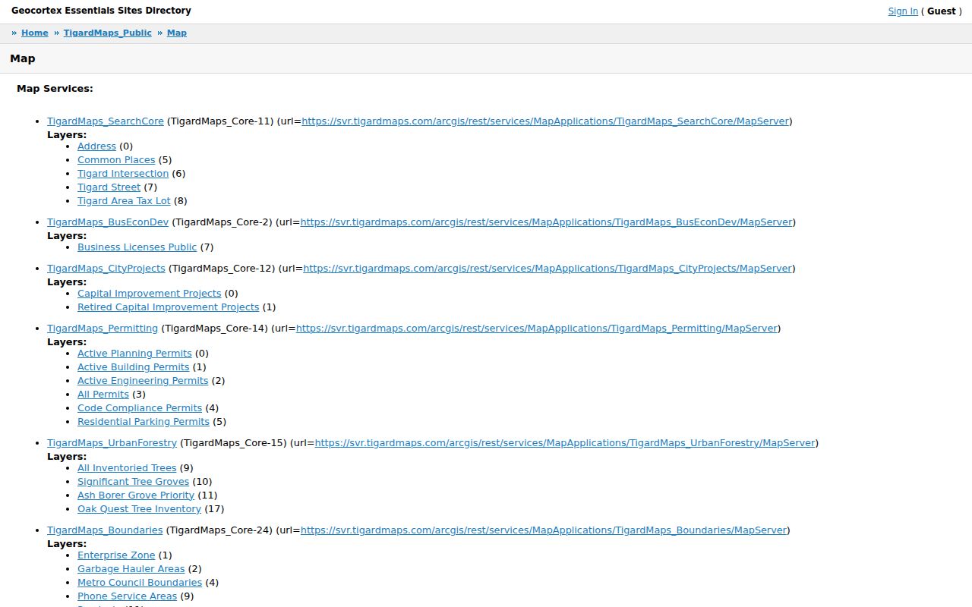This screenshot has height=607, width=972.
Task: Open the TigardMaps_Public breadcrumb link
Action: [108, 33]
